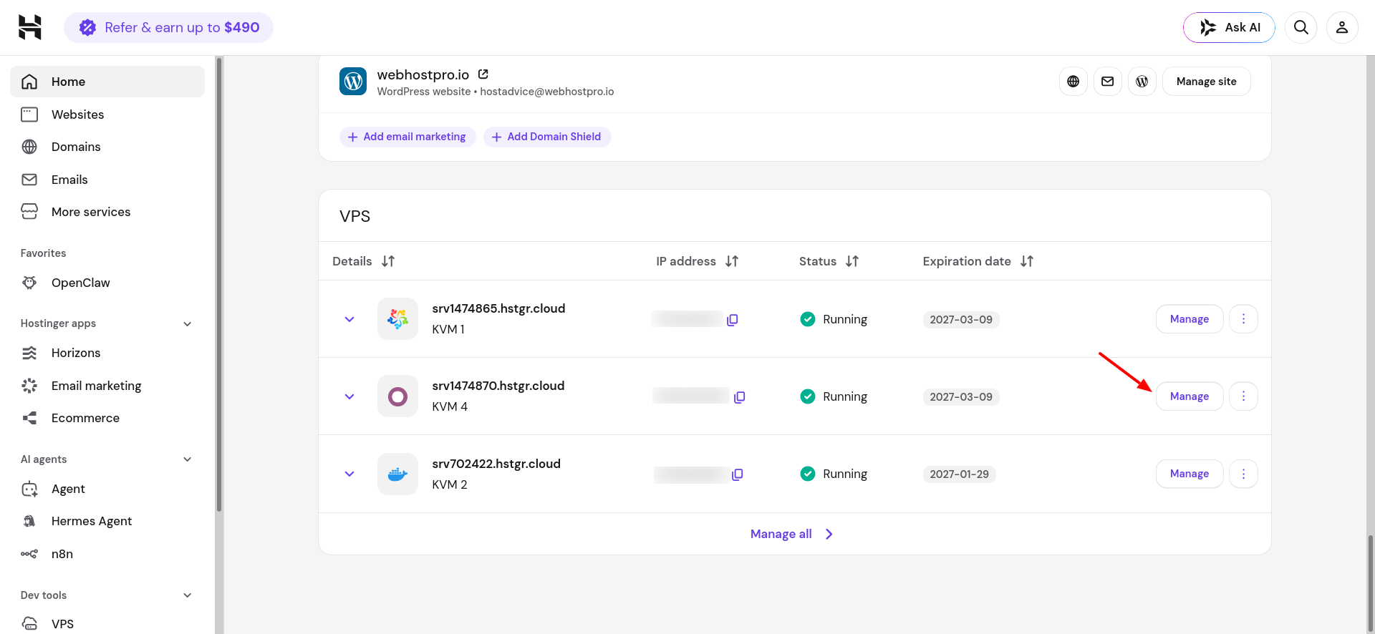Copy IP address of srv1474865.hstgr.cloud
The image size is (1375, 634).
pos(732,320)
